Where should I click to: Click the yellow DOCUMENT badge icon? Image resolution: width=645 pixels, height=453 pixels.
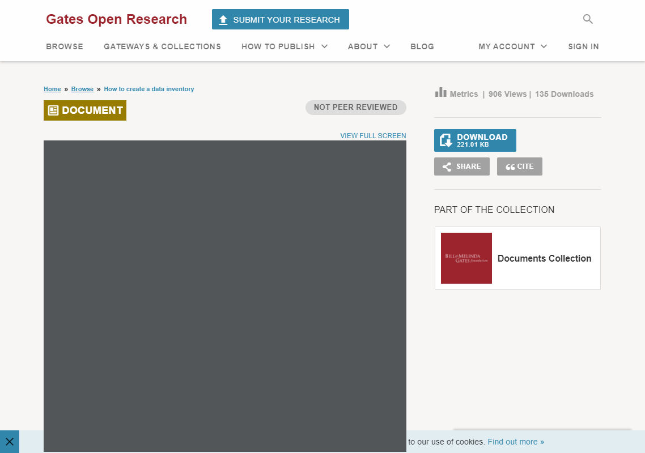click(53, 110)
